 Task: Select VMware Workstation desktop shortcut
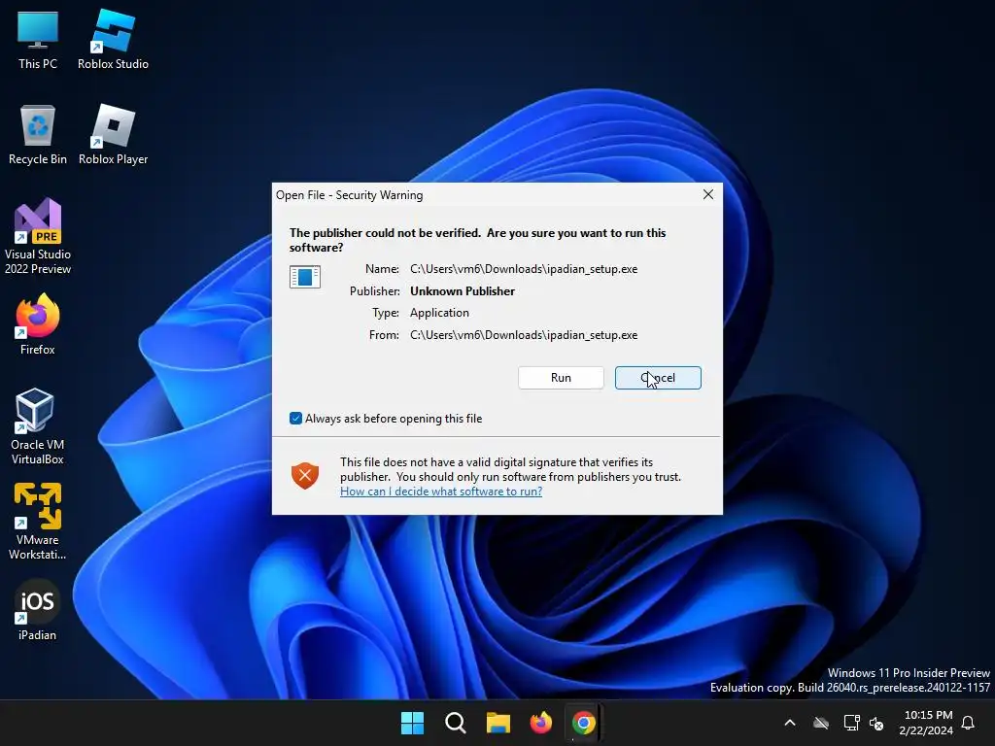pos(38,522)
